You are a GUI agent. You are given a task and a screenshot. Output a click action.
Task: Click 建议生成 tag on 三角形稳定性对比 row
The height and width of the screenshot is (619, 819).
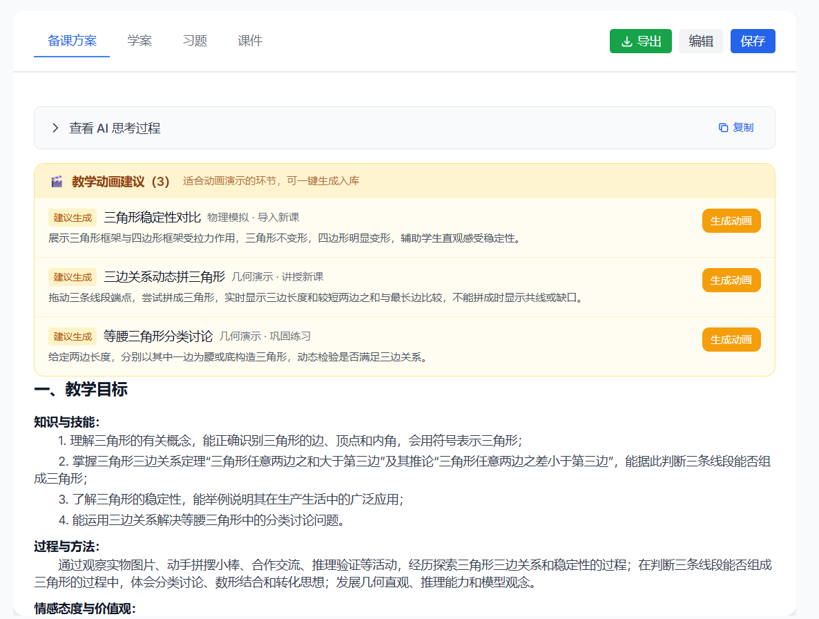[73, 218]
